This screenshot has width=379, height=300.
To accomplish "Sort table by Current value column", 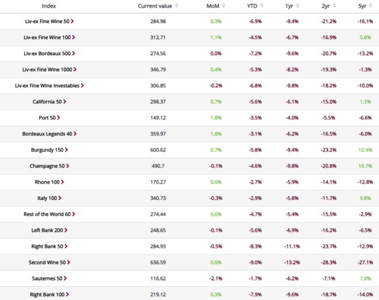I will 176,6.
